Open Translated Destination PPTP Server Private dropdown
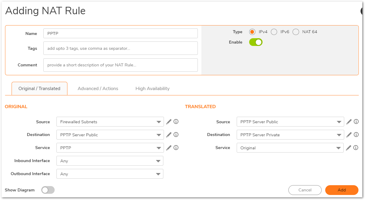The image size is (365, 200). [x=290, y=135]
